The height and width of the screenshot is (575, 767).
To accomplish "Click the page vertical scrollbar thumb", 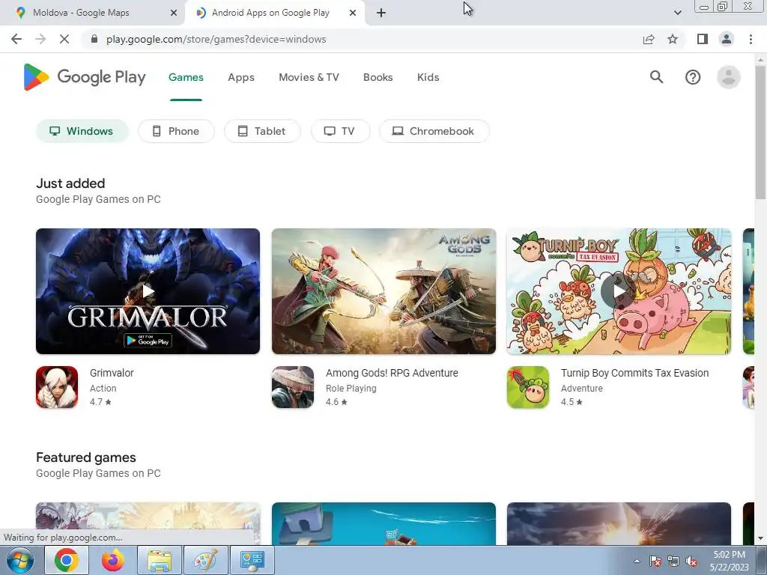I will [x=760, y=132].
